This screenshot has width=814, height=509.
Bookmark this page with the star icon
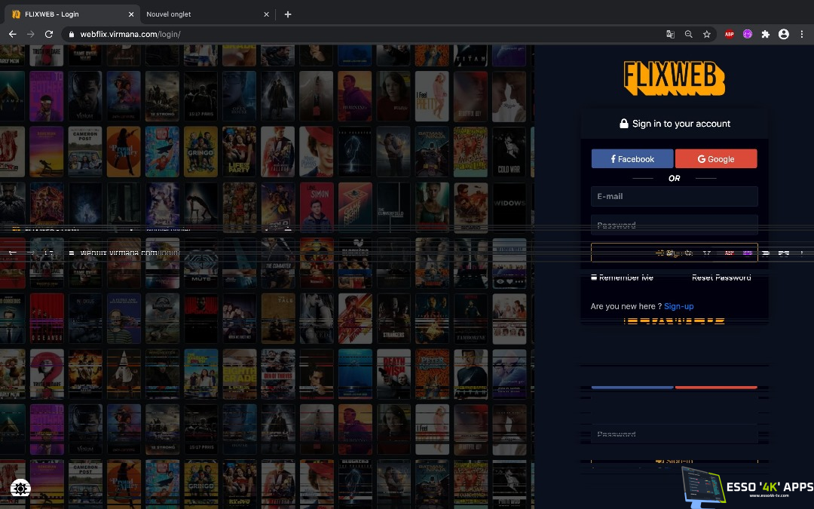[x=707, y=34]
